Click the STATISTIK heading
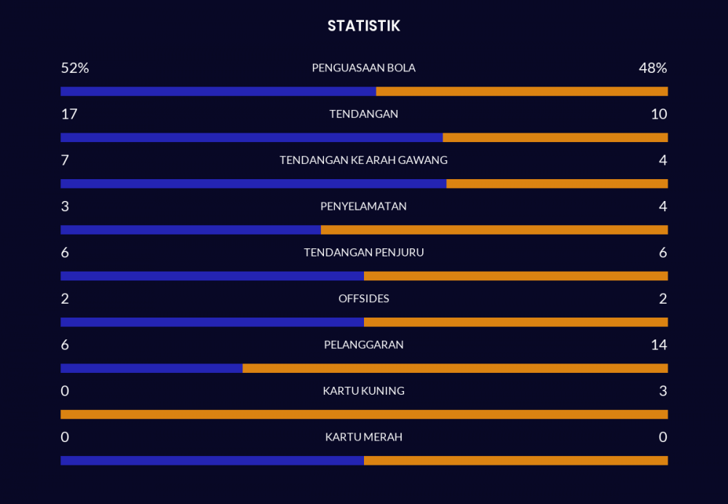The height and width of the screenshot is (504, 728). pos(363,26)
